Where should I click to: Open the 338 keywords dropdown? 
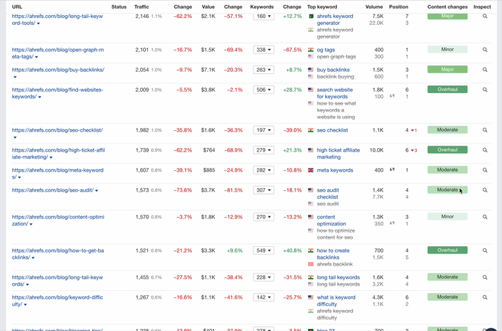point(263,50)
